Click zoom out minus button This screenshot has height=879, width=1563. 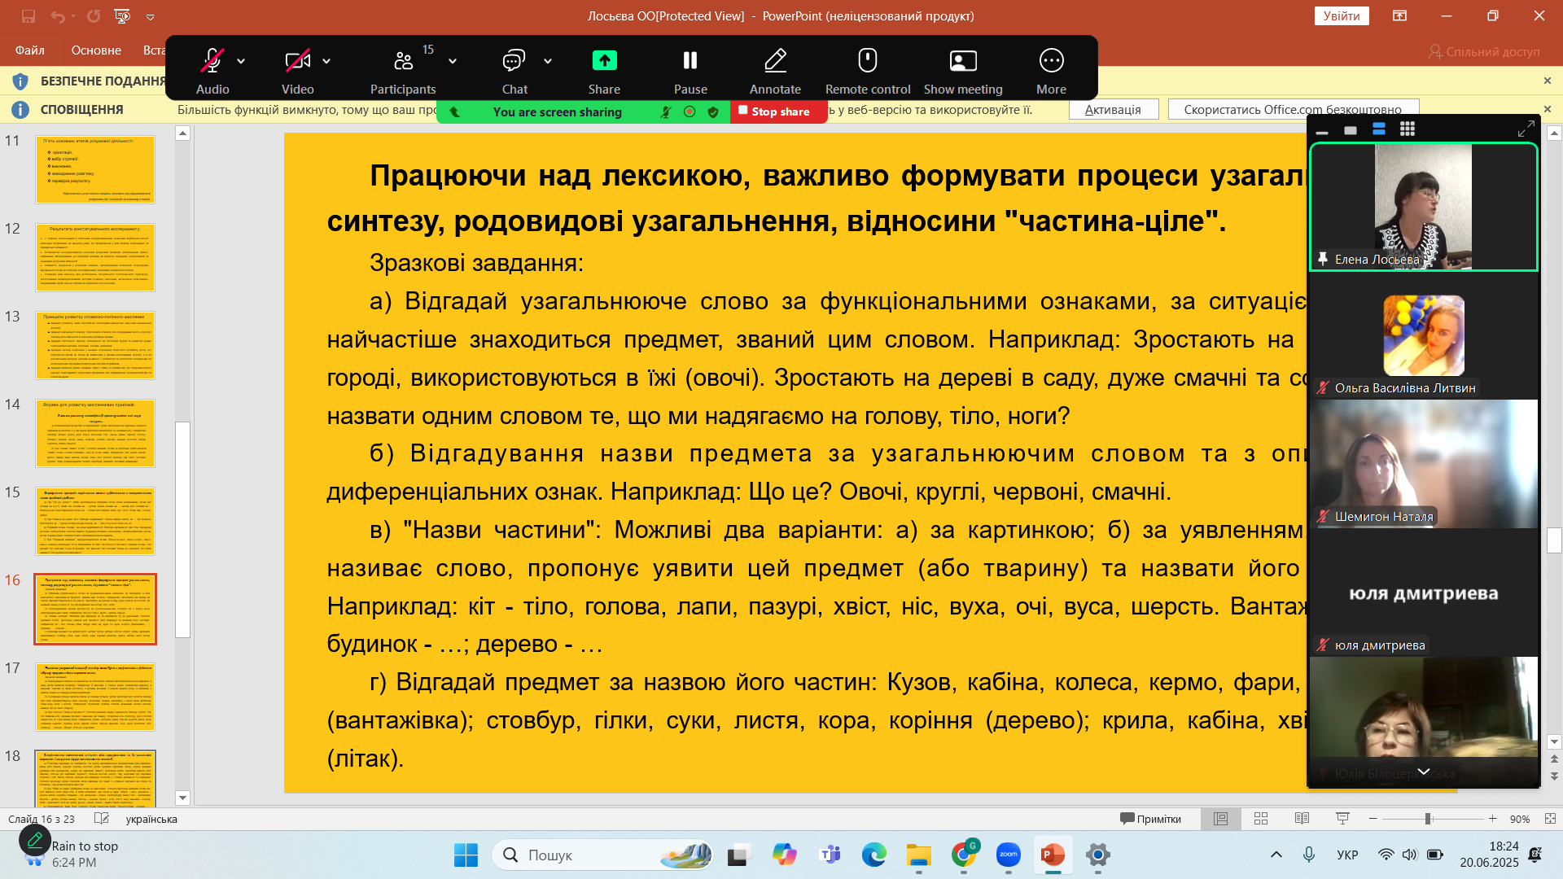(1373, 819)
